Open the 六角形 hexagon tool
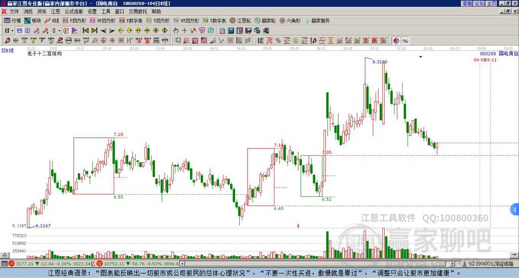 pyautogui.click(x=290, y=20)
